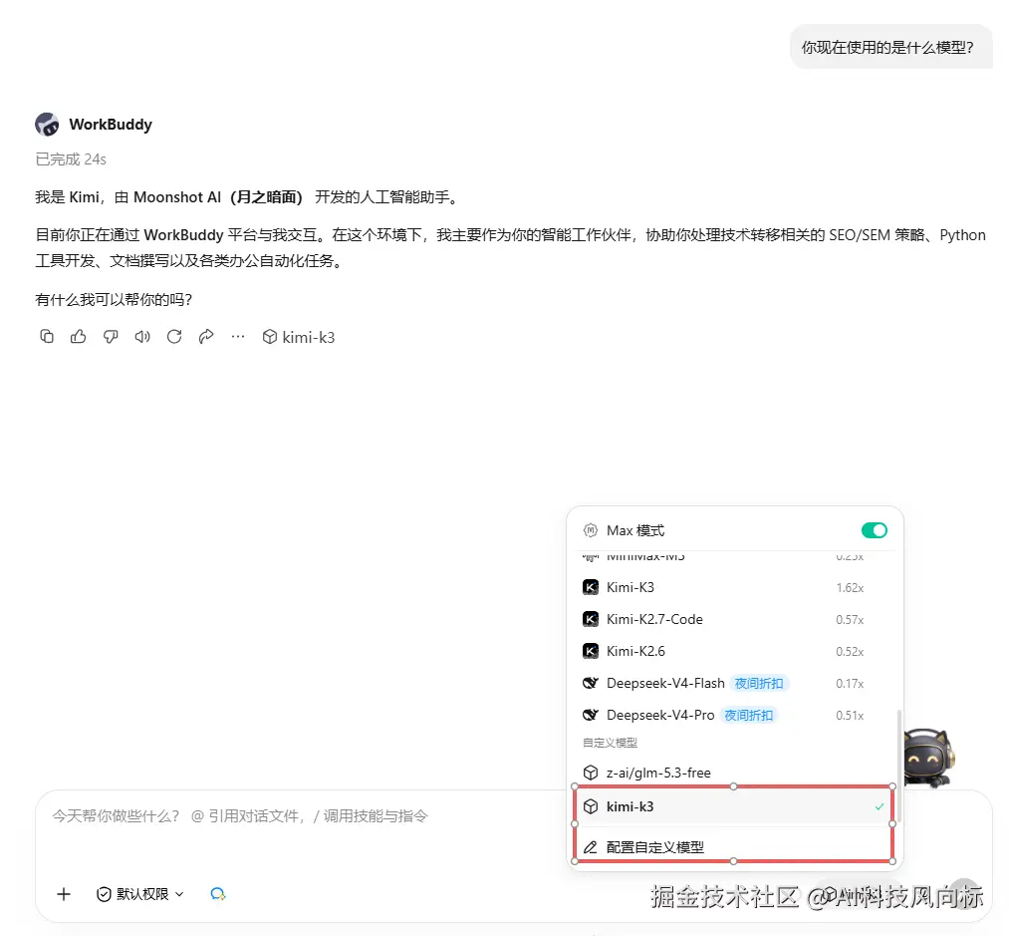
Task: Click the Kimi-K2.6 logo icon
Action: 590,651
